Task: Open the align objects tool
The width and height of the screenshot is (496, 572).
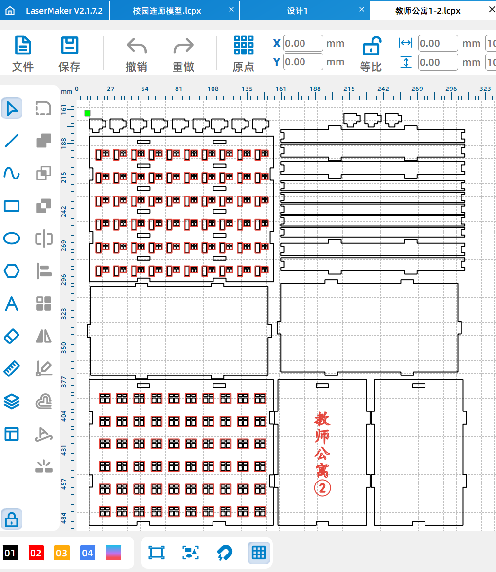Action: pos(44,271)
